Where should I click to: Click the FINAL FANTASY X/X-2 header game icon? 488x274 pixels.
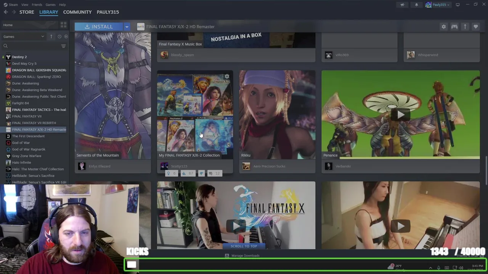141,27
